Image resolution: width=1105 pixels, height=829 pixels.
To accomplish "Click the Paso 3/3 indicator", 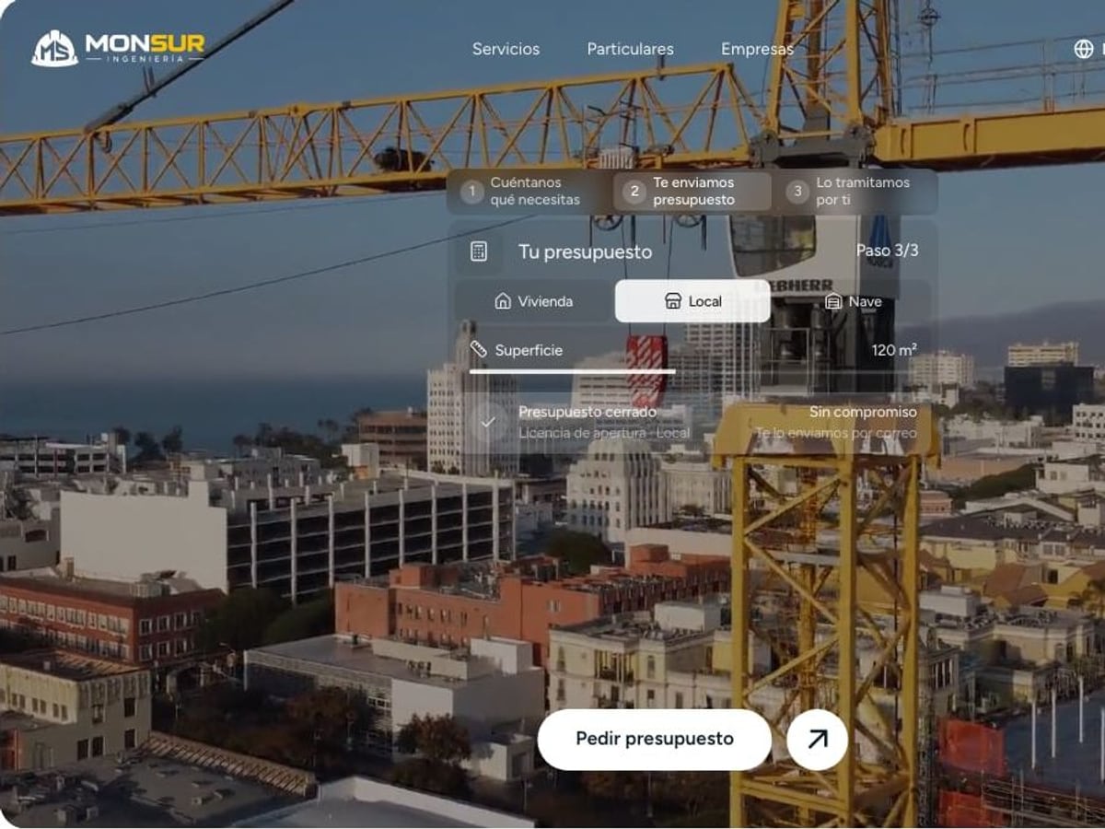I will click(888, 251).
